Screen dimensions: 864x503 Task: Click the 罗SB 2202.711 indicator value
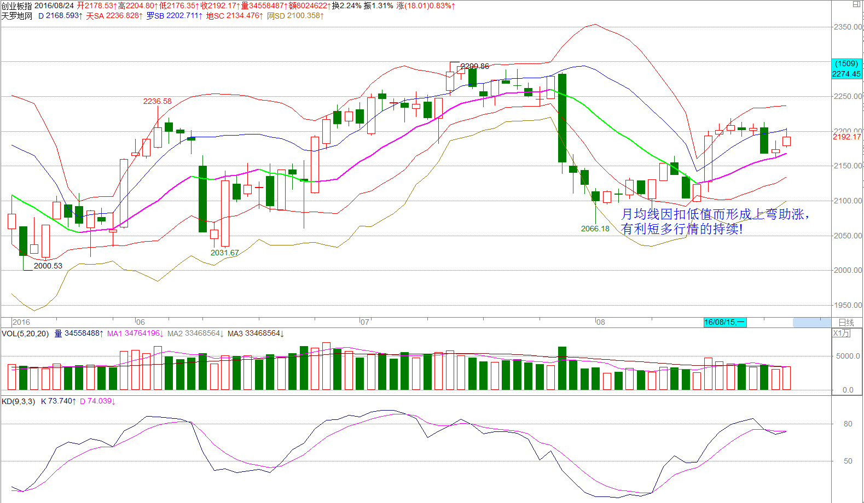point(175,16)
